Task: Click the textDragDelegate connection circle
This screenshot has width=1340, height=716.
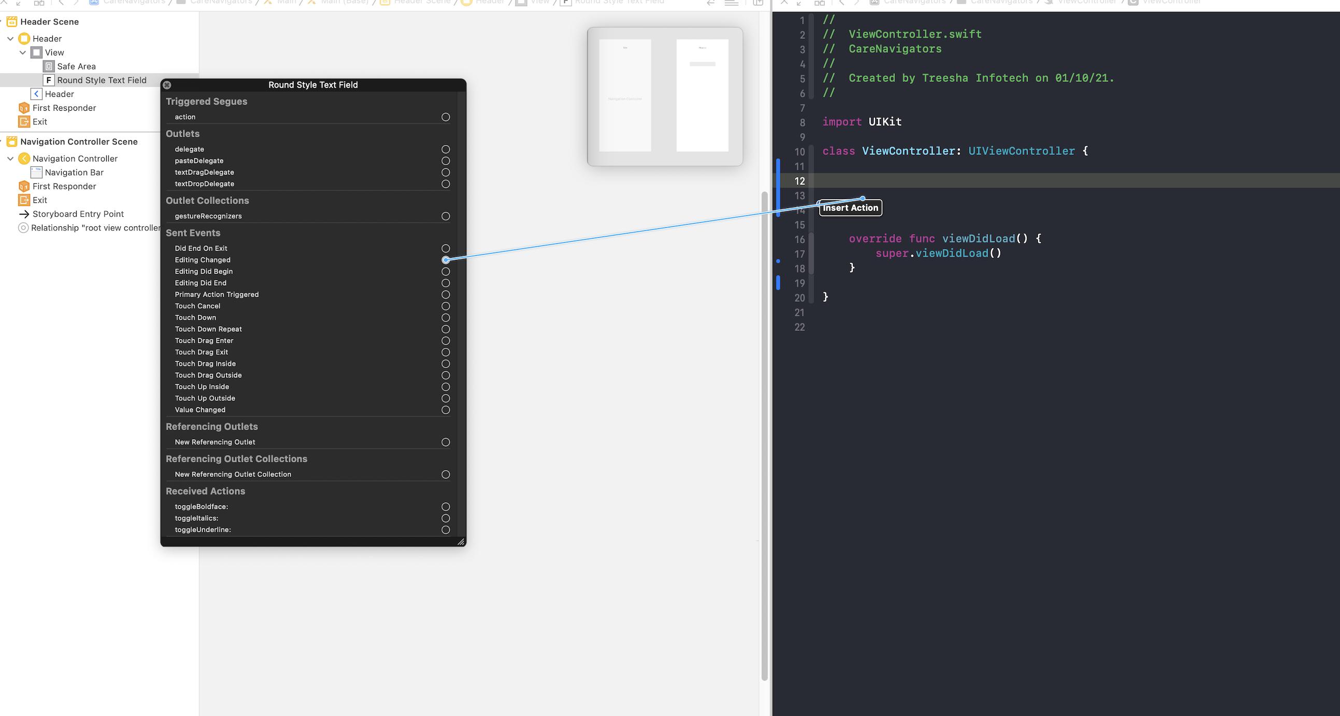Action: coord(446,172)
